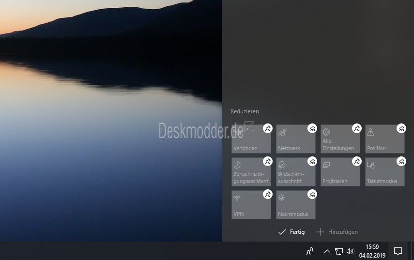Open the taskbar volume control
Viewport: 414px width, 260px height.
click(x=350, y=251)
